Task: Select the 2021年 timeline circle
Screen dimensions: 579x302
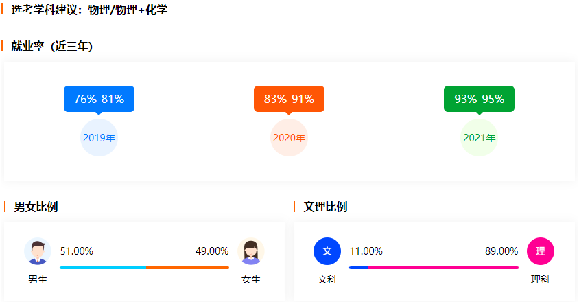Action: pyautogui.click(x=479, y=137)
